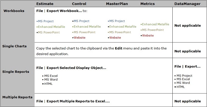Image resolution: width=207 pixels, height=107 pixels.
Task: Open the Enhanced Metafile link under Estimate
Action: (51, 27)
